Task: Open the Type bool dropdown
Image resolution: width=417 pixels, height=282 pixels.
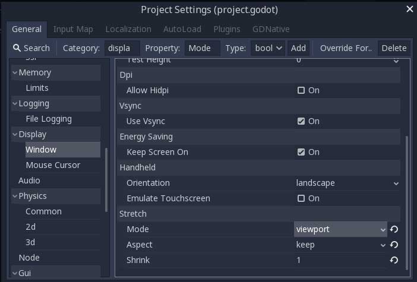Action: [268, 48]
